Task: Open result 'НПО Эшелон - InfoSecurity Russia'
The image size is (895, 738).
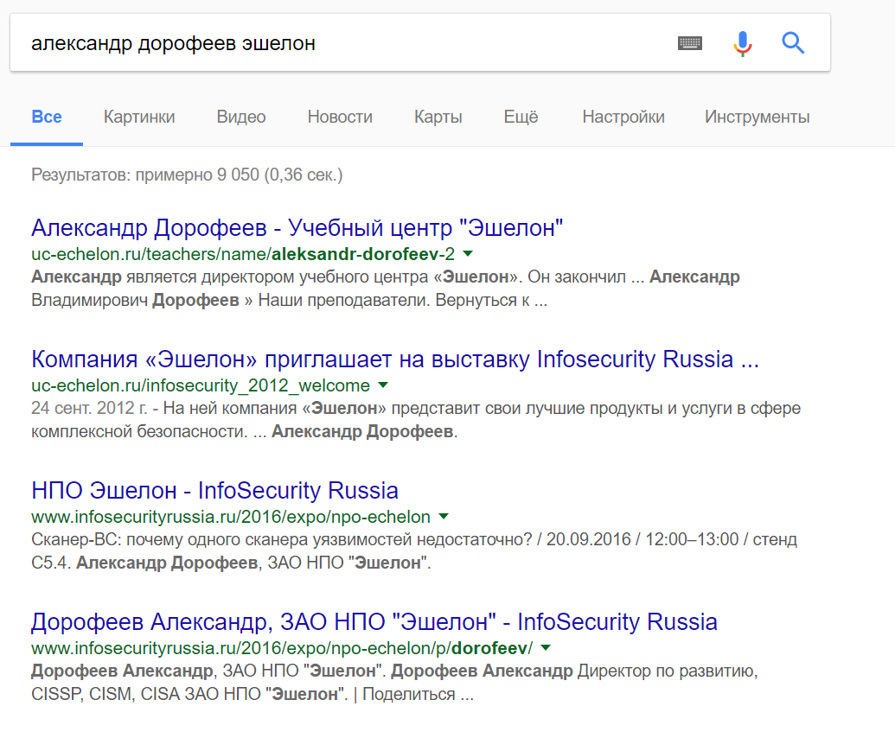Action: [214, 491]
